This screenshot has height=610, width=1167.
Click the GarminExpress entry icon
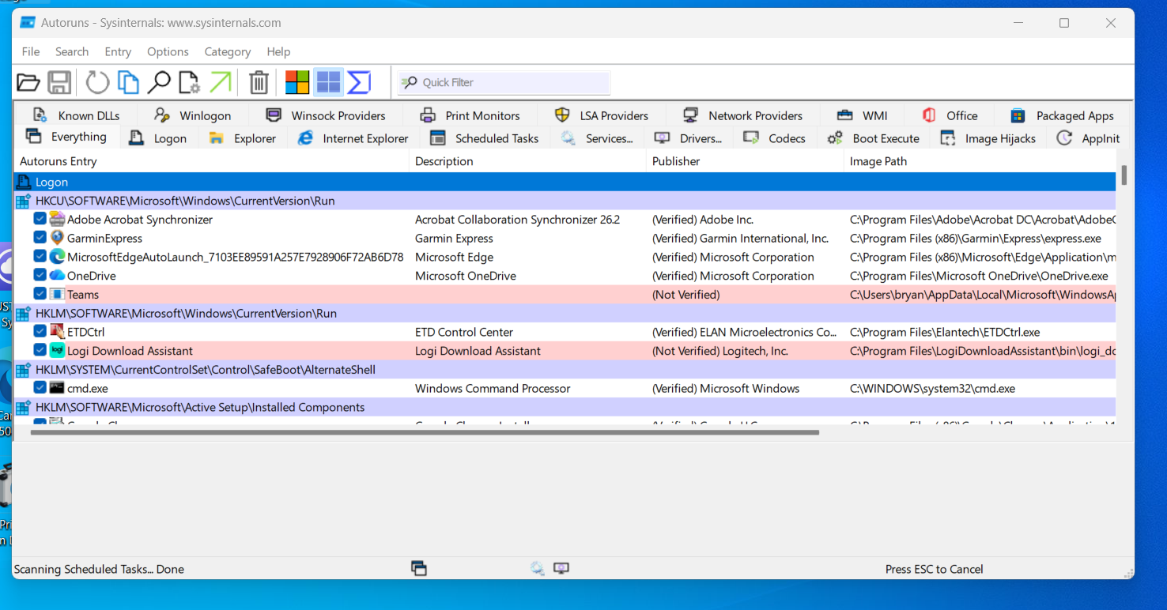tap(57, 238)
